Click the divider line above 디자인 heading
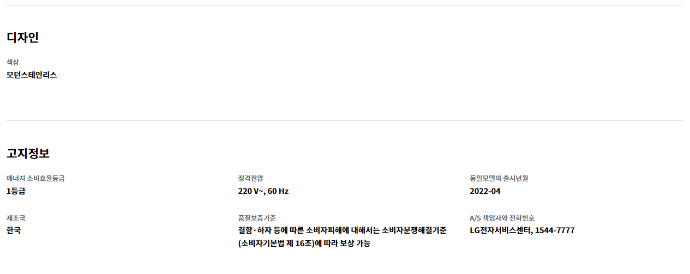The width and height of the screenshot is (690, 274). [x=345, y=5]
